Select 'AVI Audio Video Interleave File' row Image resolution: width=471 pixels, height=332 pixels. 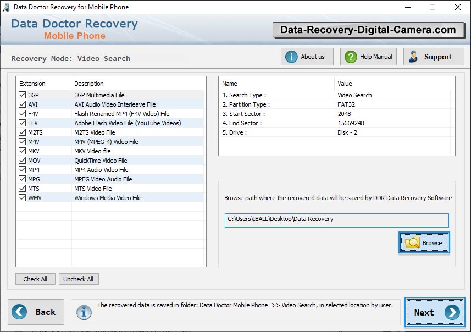(x=115, y=104)
